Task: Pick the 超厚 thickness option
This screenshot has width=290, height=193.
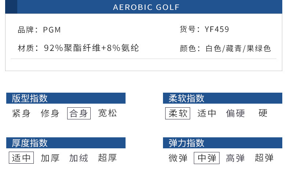Action: [108, 158]
